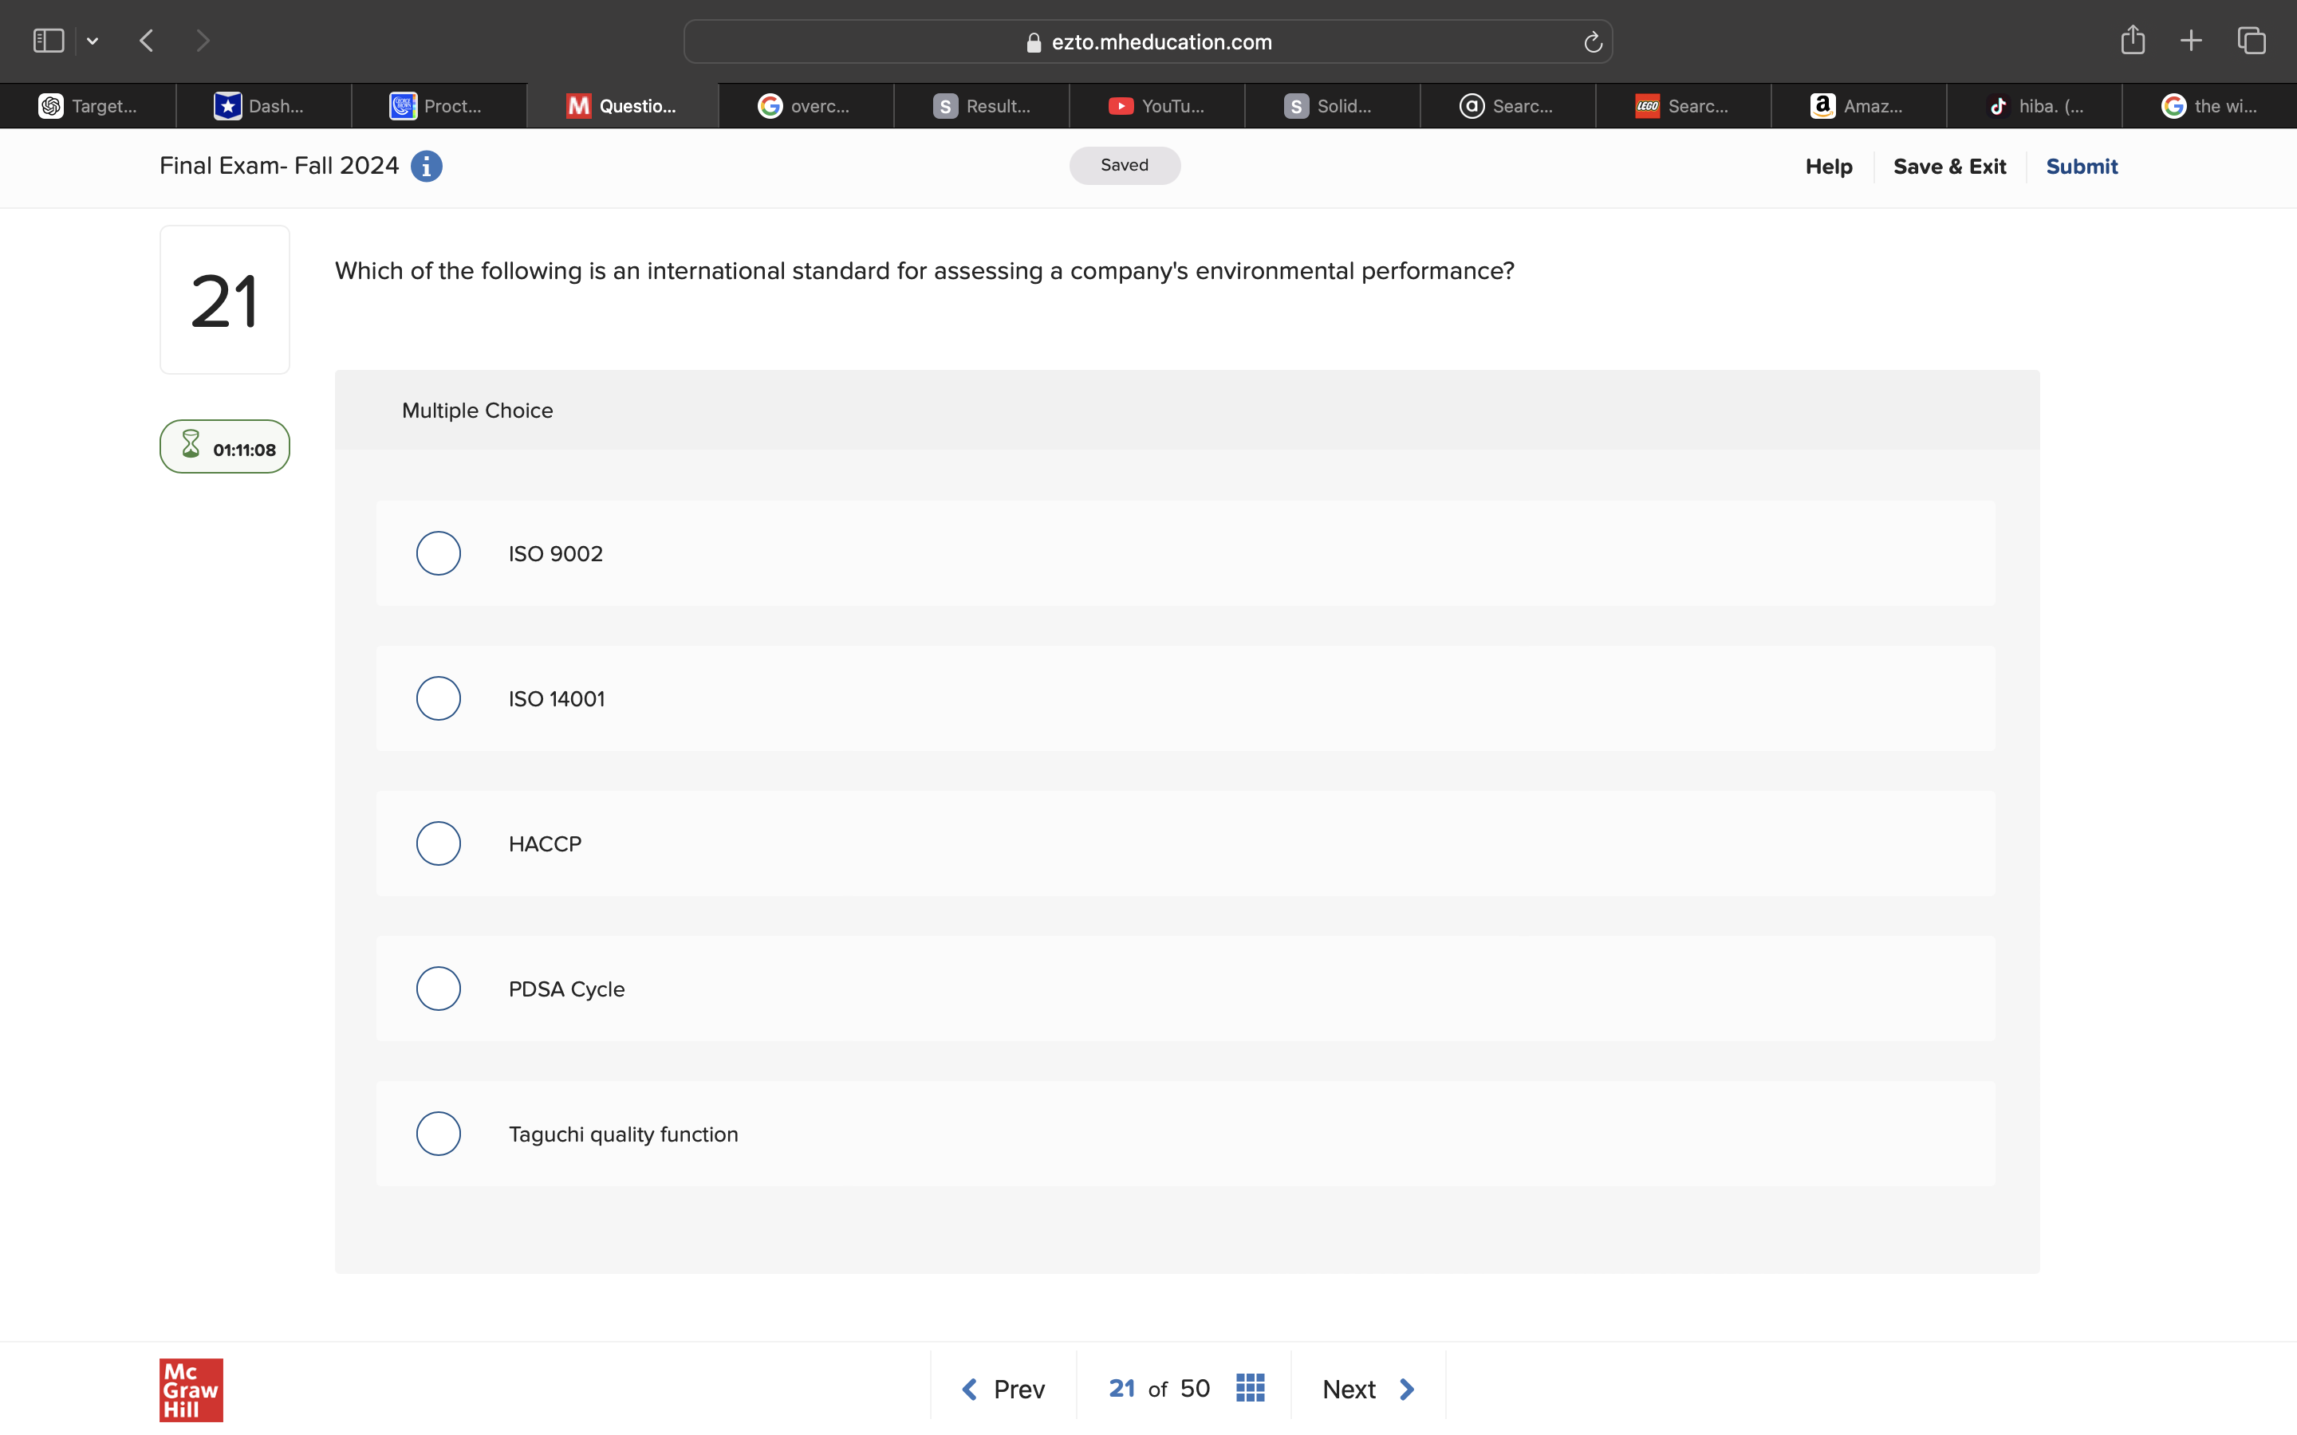The width and height of the screenshot is (2297, 1435).
Task: Click the McGraw Hill logo
Action: (x=190, y=1390)
